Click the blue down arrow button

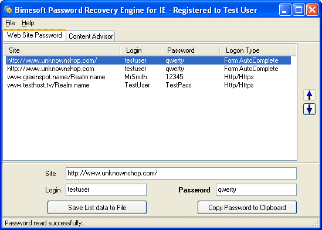click(x=309, y=109)
